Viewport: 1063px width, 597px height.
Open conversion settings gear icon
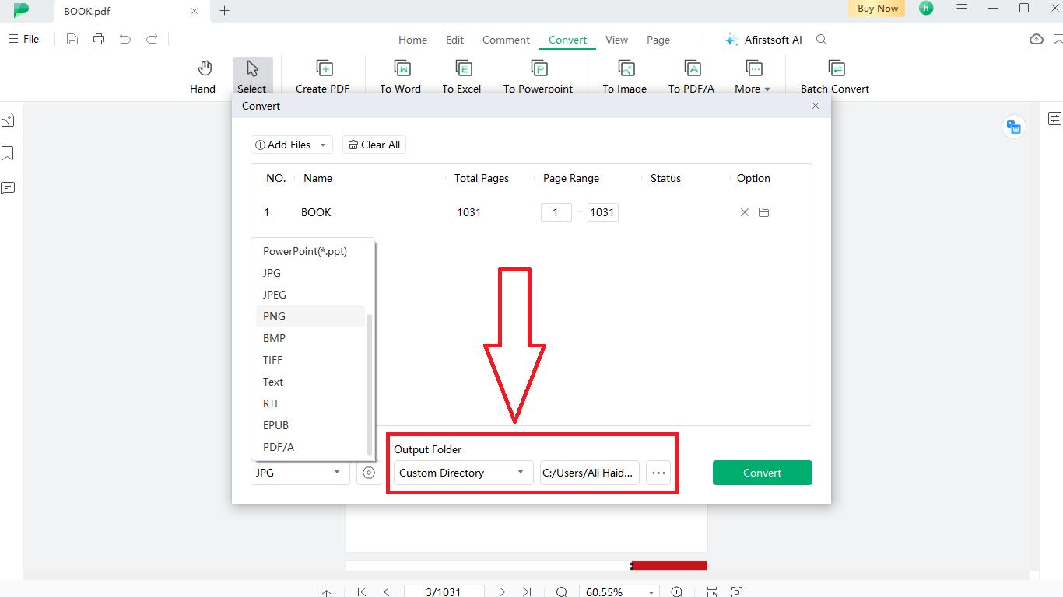point(369,473)
